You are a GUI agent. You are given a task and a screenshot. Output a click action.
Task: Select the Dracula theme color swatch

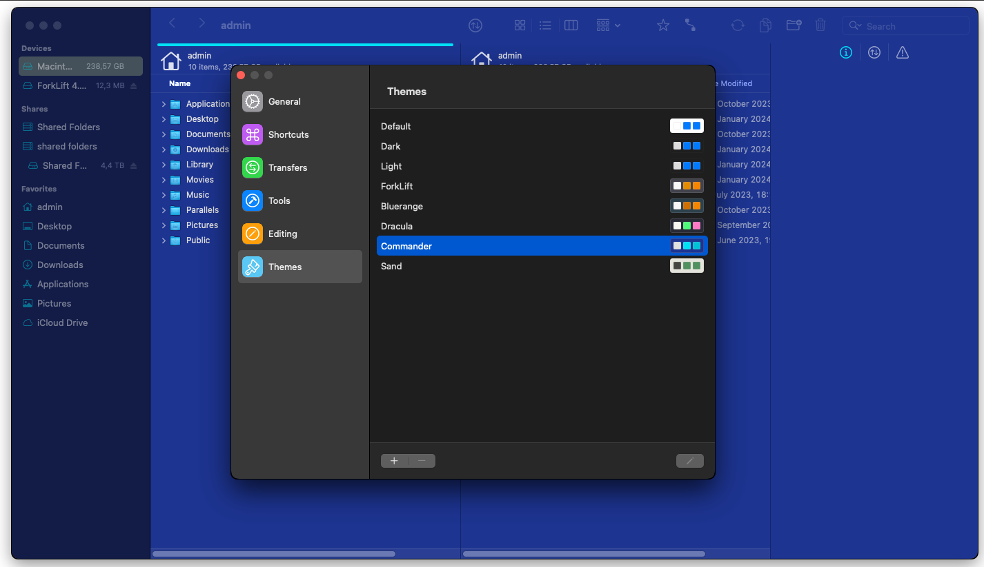coord(687,226)
